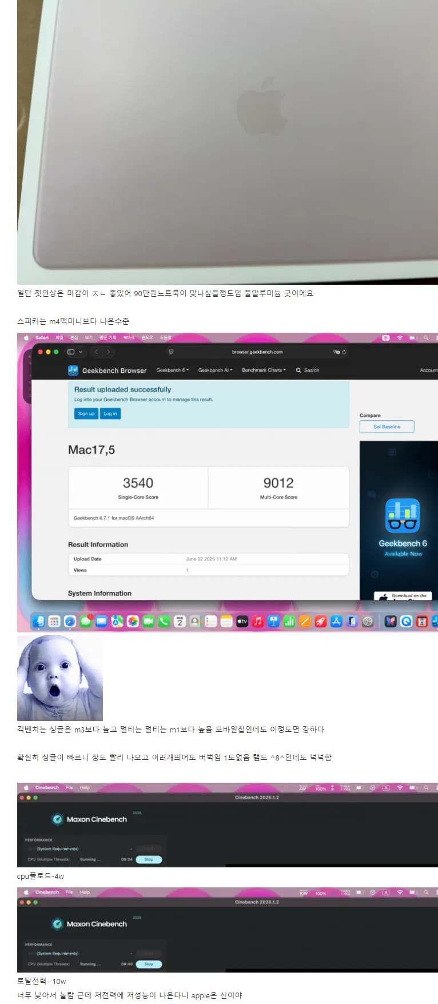Image resolution: width=438 pixels, height=1004 pixels.
Task: Click the MacBook lid photo
Action: pyautogui.click(x=228, y=142)
